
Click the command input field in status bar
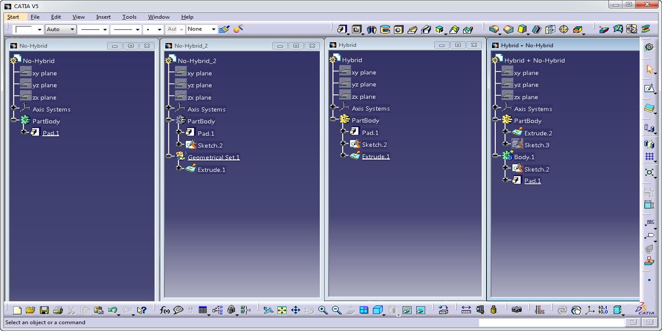[551, 322]
